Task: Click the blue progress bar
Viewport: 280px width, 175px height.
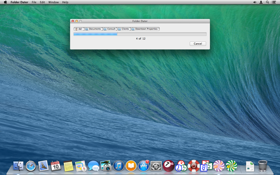Action: point(140,34)
